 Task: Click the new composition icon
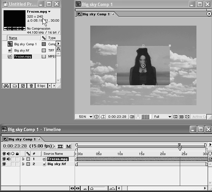pyautogui.click(x=23, y=86)
